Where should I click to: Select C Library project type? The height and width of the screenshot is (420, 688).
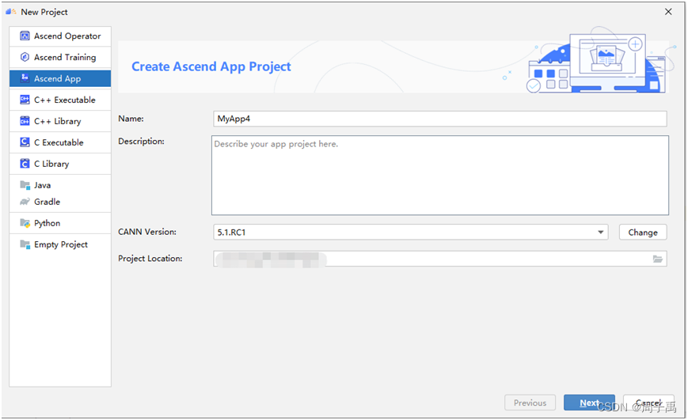pos(60,164)
